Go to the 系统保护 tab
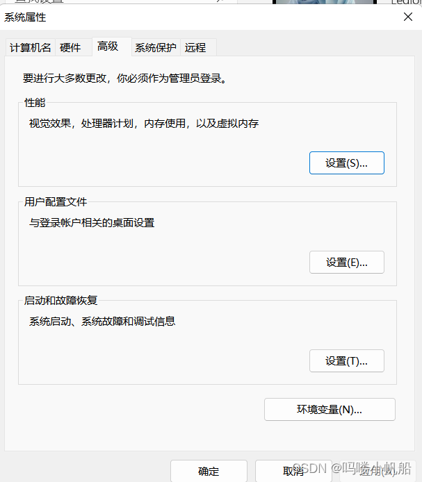 tap(156, 48)
